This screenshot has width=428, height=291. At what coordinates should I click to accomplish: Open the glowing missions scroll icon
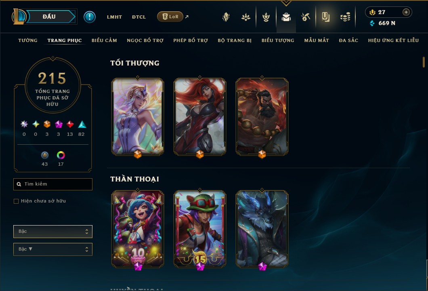point(325,17)
